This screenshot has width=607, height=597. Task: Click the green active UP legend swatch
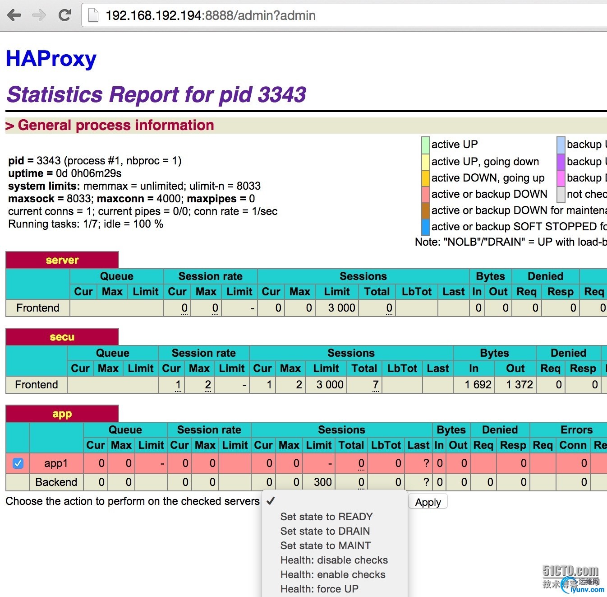425,145
